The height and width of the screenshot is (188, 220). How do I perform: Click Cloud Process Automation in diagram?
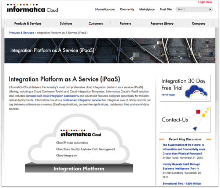pos(72,143)
